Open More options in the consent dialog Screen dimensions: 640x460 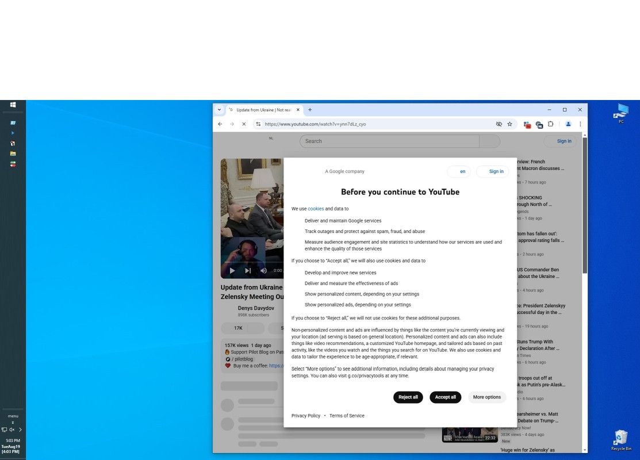point(486,397)
